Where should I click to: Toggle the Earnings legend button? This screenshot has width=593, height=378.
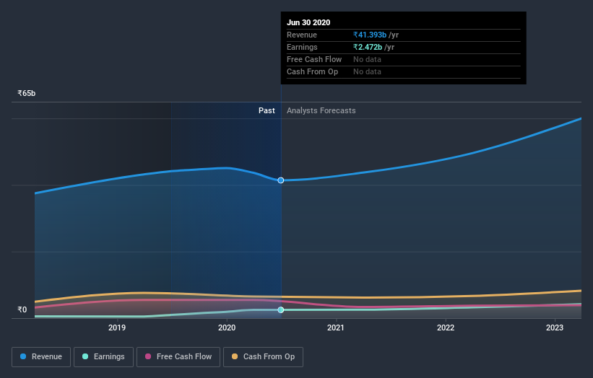tap(103, 357)
